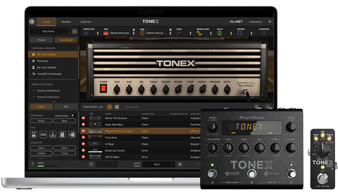Viewport: 338px width, 195px height.
Task: Switch to the Home tab
Action: [46, 22]
